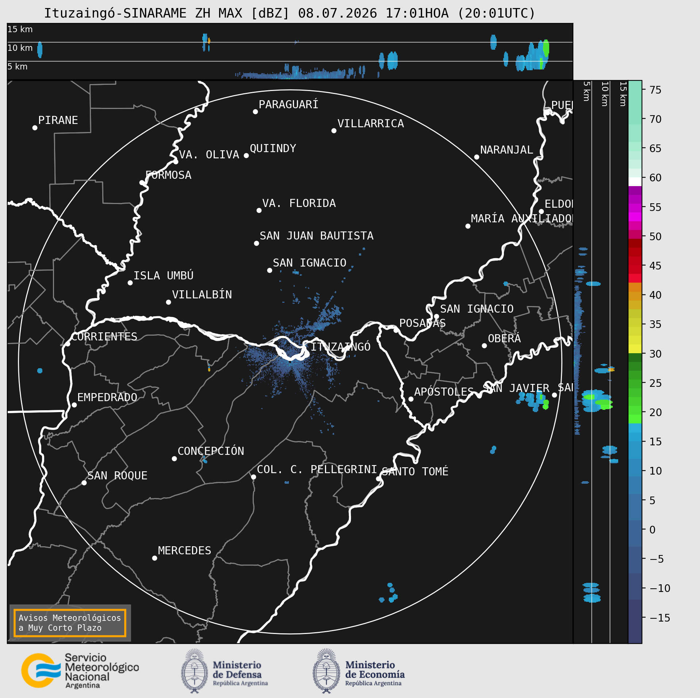Click the Ministerio de Economía emblem
700x698 pixels.
point(326,671)
